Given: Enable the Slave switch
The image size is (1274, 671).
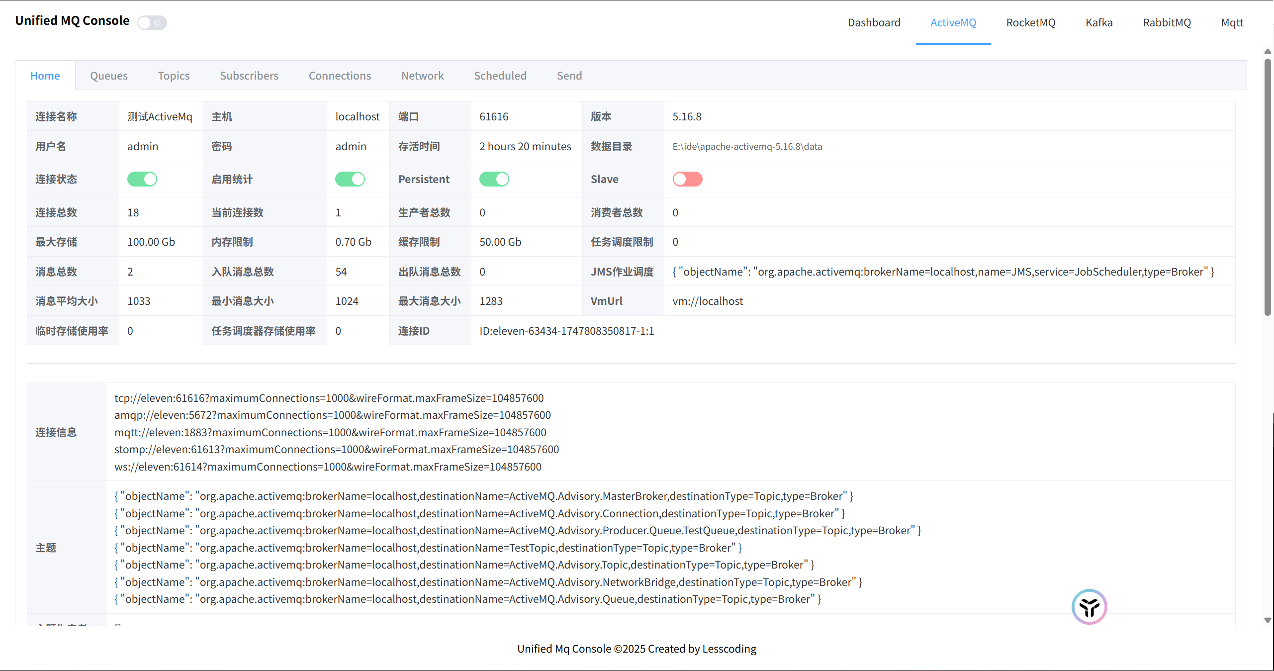Looking at the screenshot, I should [687, 179].
